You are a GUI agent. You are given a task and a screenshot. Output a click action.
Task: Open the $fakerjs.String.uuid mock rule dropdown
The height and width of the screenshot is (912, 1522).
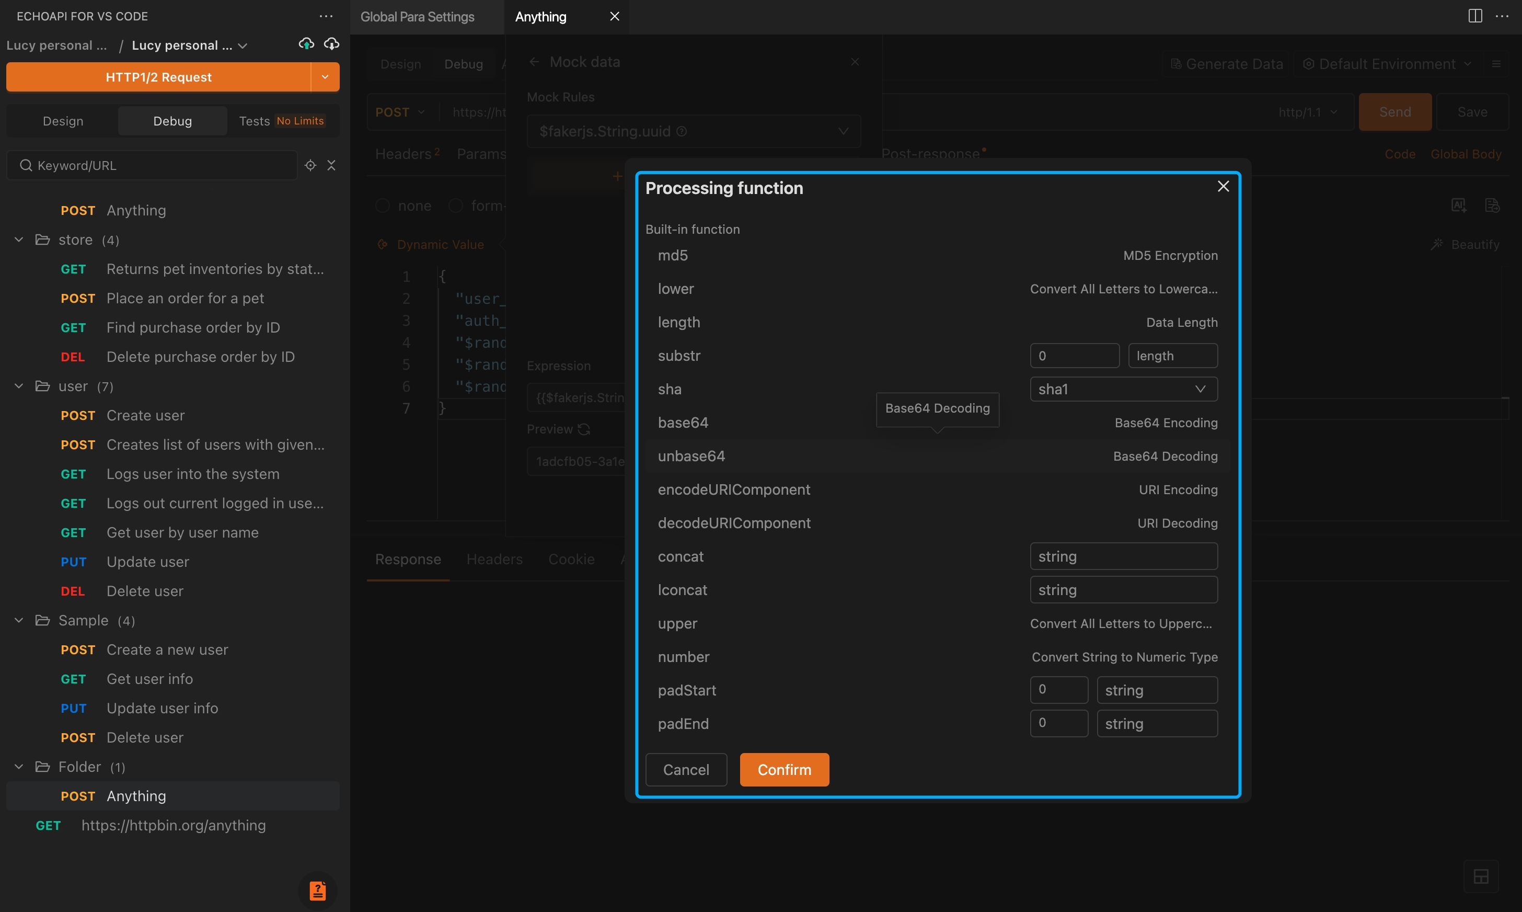click(x=694, y=131)
